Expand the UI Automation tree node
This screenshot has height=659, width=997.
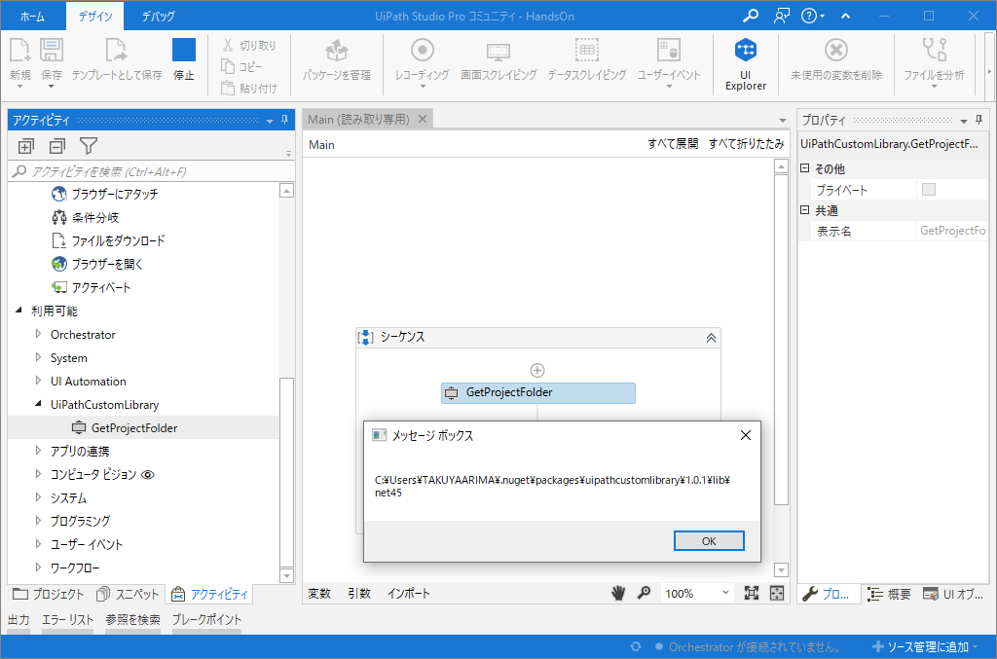coord(38,382)
